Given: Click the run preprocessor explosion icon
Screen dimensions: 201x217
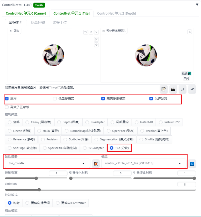Looking at the screenshot, I should pyautogui.click(x=96, y=164).
